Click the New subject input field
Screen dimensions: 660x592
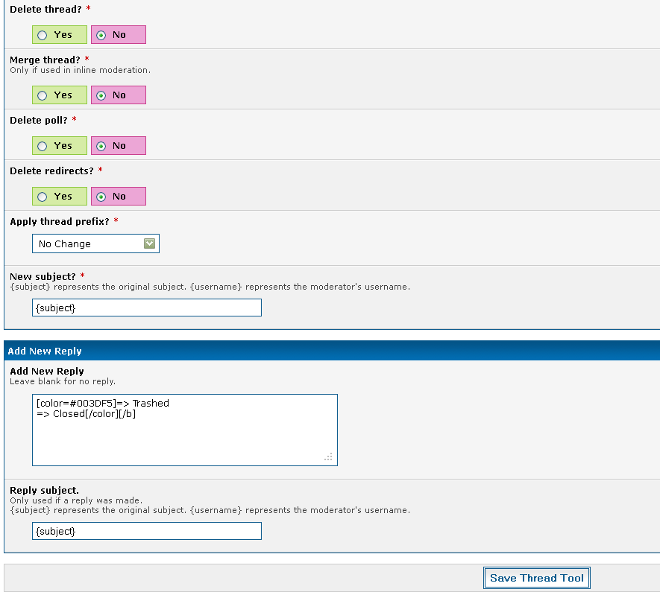(146, 308)
